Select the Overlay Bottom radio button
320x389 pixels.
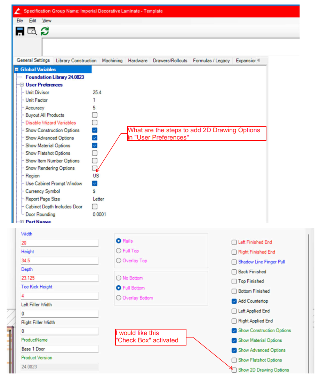119,298
